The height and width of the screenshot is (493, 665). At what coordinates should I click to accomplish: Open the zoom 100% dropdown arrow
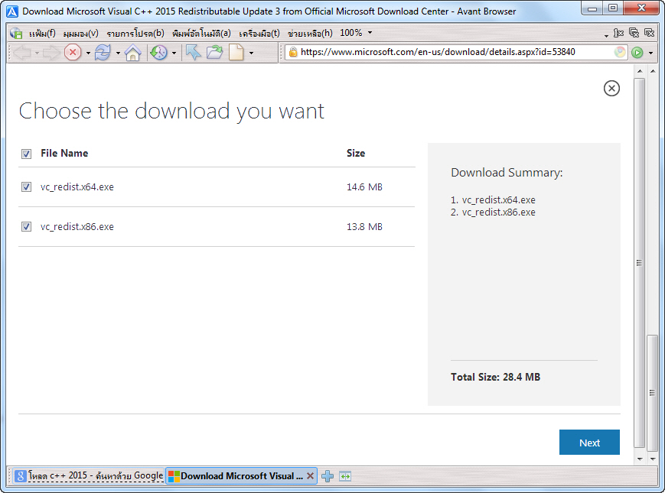pyautogui.click(x=370, y=33)
